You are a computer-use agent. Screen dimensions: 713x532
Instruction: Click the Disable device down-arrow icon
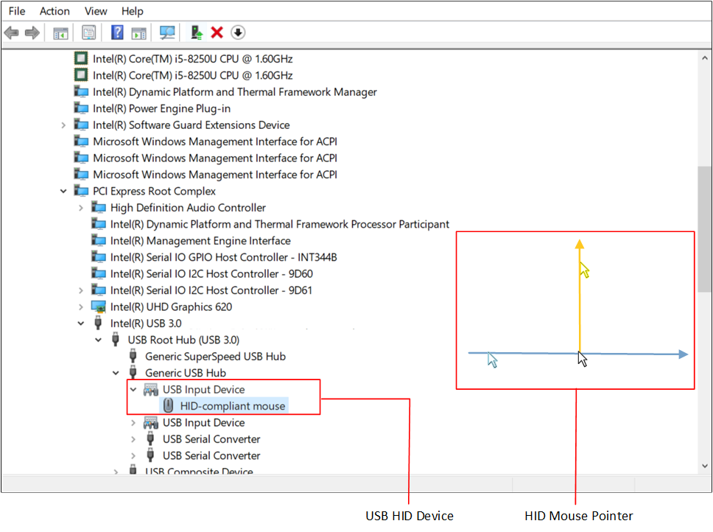[x=238, y=32]
